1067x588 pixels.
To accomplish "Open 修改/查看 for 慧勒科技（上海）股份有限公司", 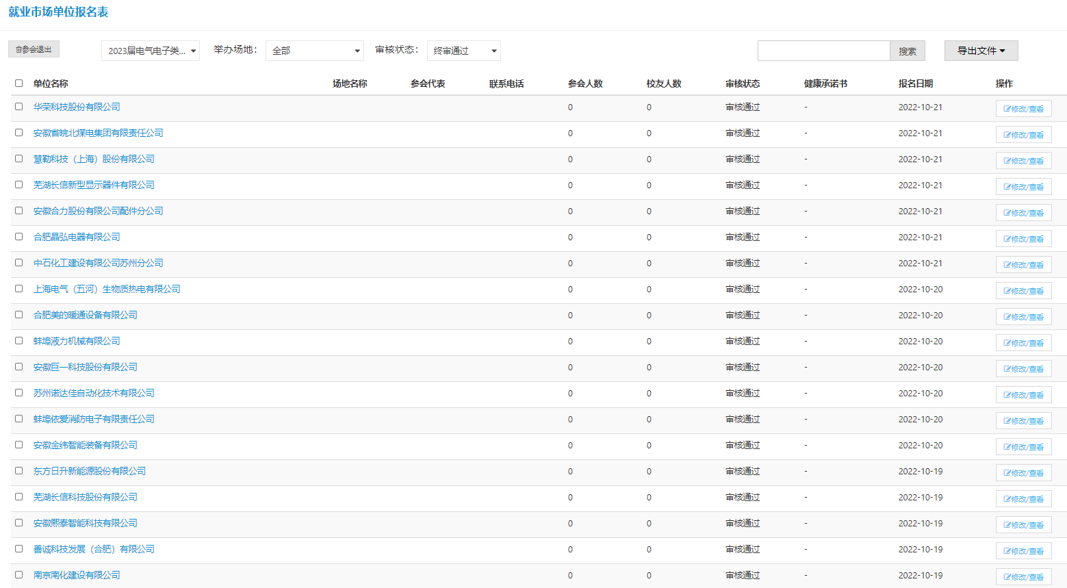I will (1023, 161).
